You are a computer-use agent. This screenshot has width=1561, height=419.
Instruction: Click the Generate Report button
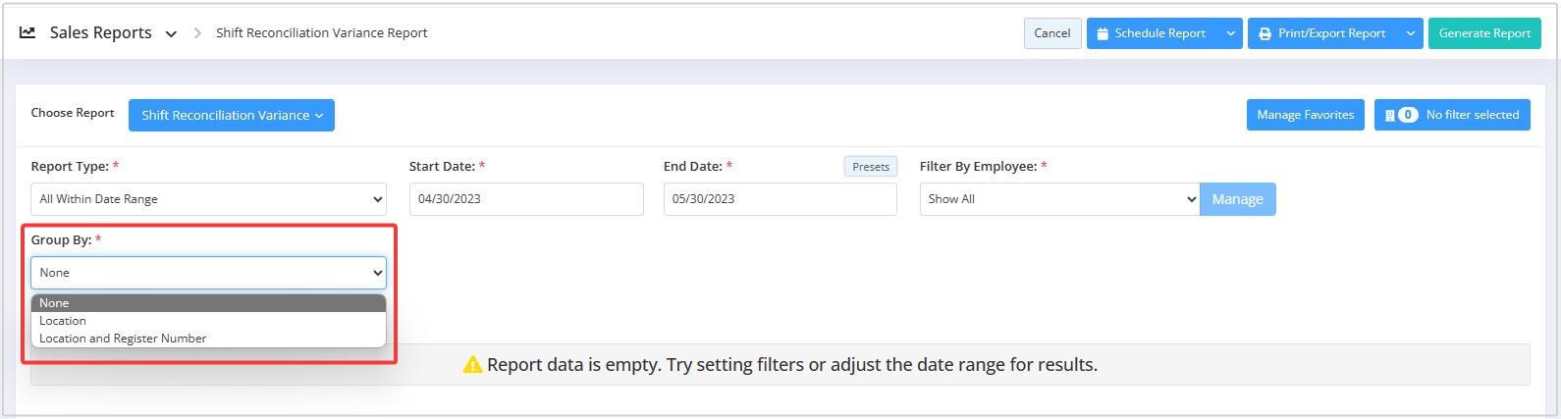coord(1484,33)
